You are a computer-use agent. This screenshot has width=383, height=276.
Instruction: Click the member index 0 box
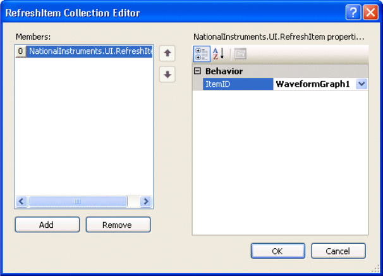point(20,51)
